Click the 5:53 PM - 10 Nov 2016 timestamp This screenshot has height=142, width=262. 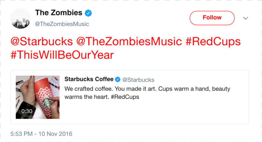coord(41,134)
